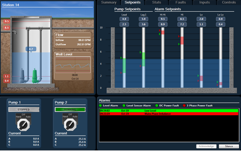Click the Lead green start marker on its slider
241x151 pixels.
coord(121,58)
